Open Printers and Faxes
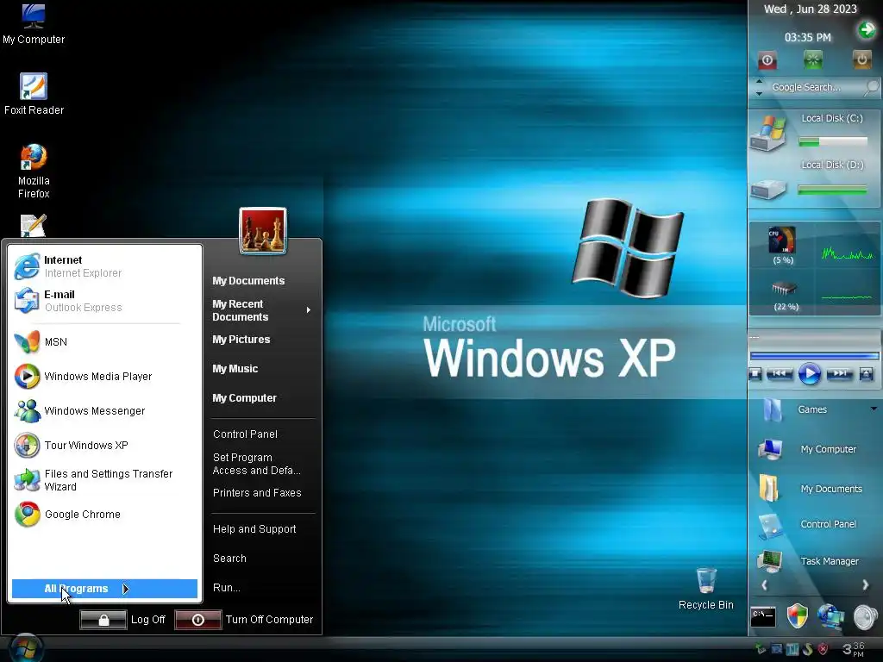Viewport: 883px width, 662px height. tap(257, 492)
